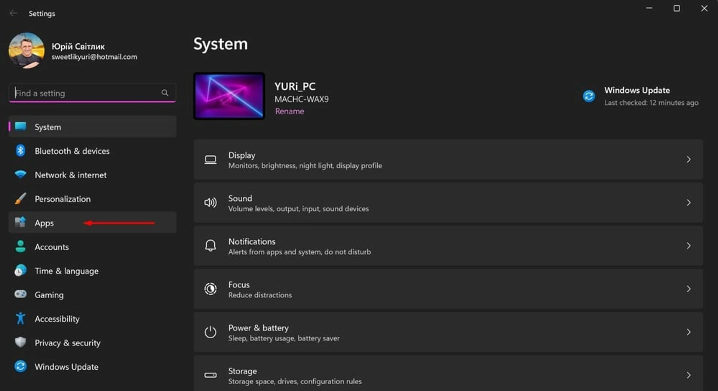
Task: Click the Windows Update sidebar icon
Action: coord(21,366)
